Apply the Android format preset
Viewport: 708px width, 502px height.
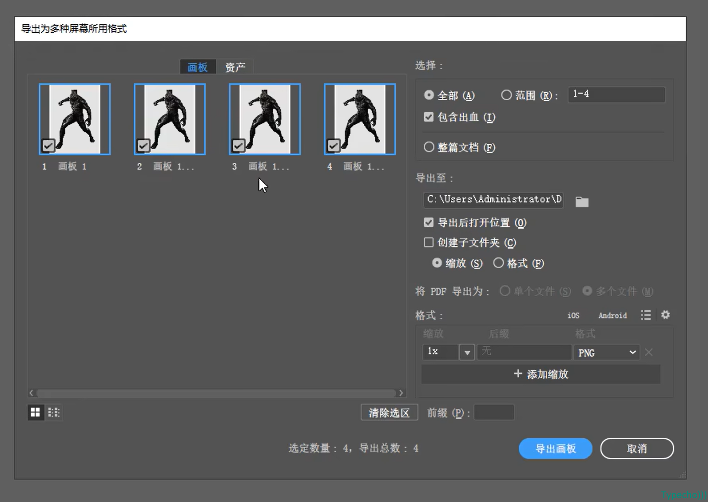(x=613, y=315)
